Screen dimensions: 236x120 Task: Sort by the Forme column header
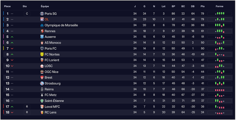(x=219, y=6)
